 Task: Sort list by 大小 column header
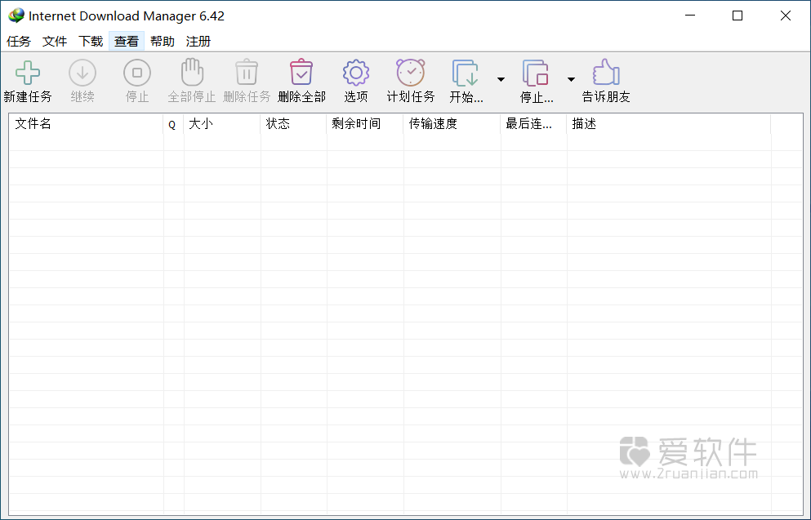[x=222, y=124]
